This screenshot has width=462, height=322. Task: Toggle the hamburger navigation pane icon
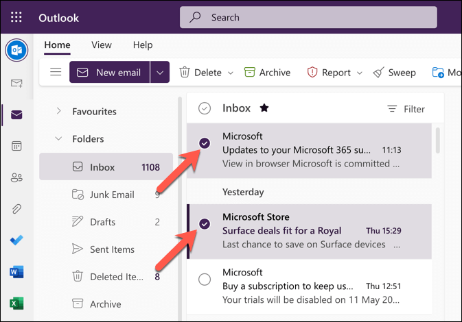pos(56,72)
